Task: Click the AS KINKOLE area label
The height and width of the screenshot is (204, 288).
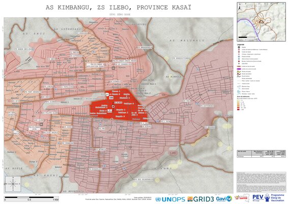Action: click(x=174, y=76)
